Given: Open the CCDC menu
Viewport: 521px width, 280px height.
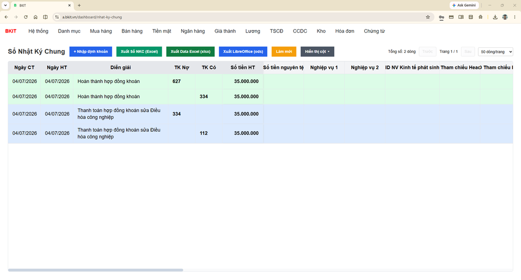Looking at the screenshot, I should (300, 31).
